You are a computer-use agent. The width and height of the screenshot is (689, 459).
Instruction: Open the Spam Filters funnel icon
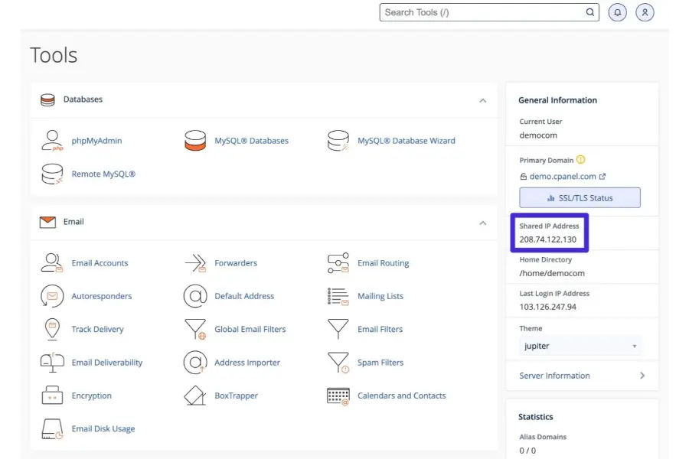[338, 363]
